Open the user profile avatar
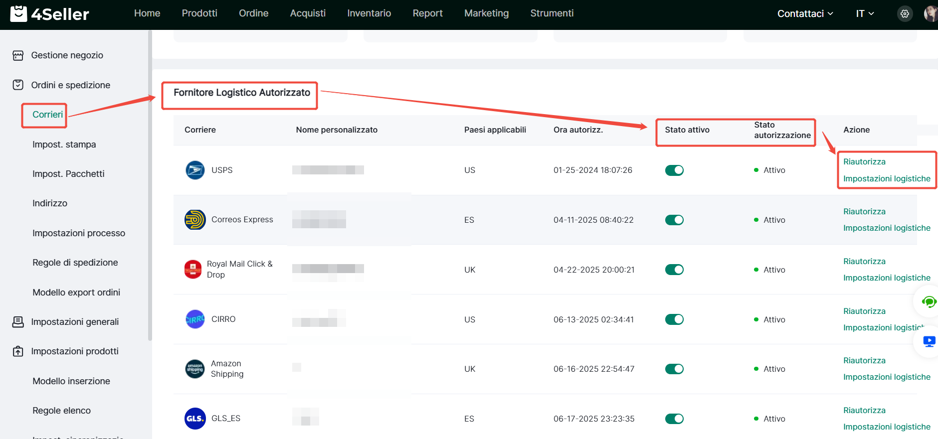 point(931,14)
